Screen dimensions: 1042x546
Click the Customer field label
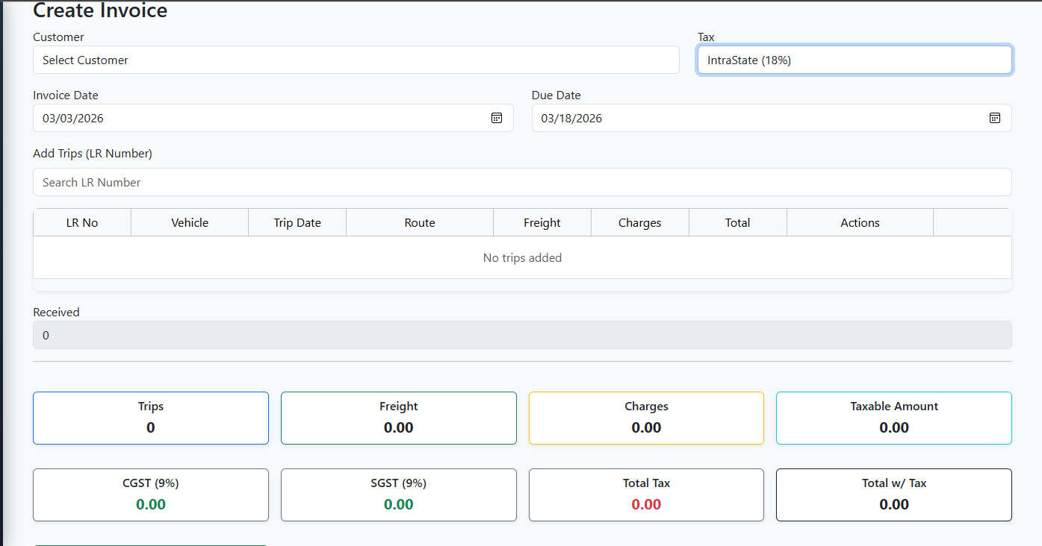pyautogui.click(x=58, y=37)
